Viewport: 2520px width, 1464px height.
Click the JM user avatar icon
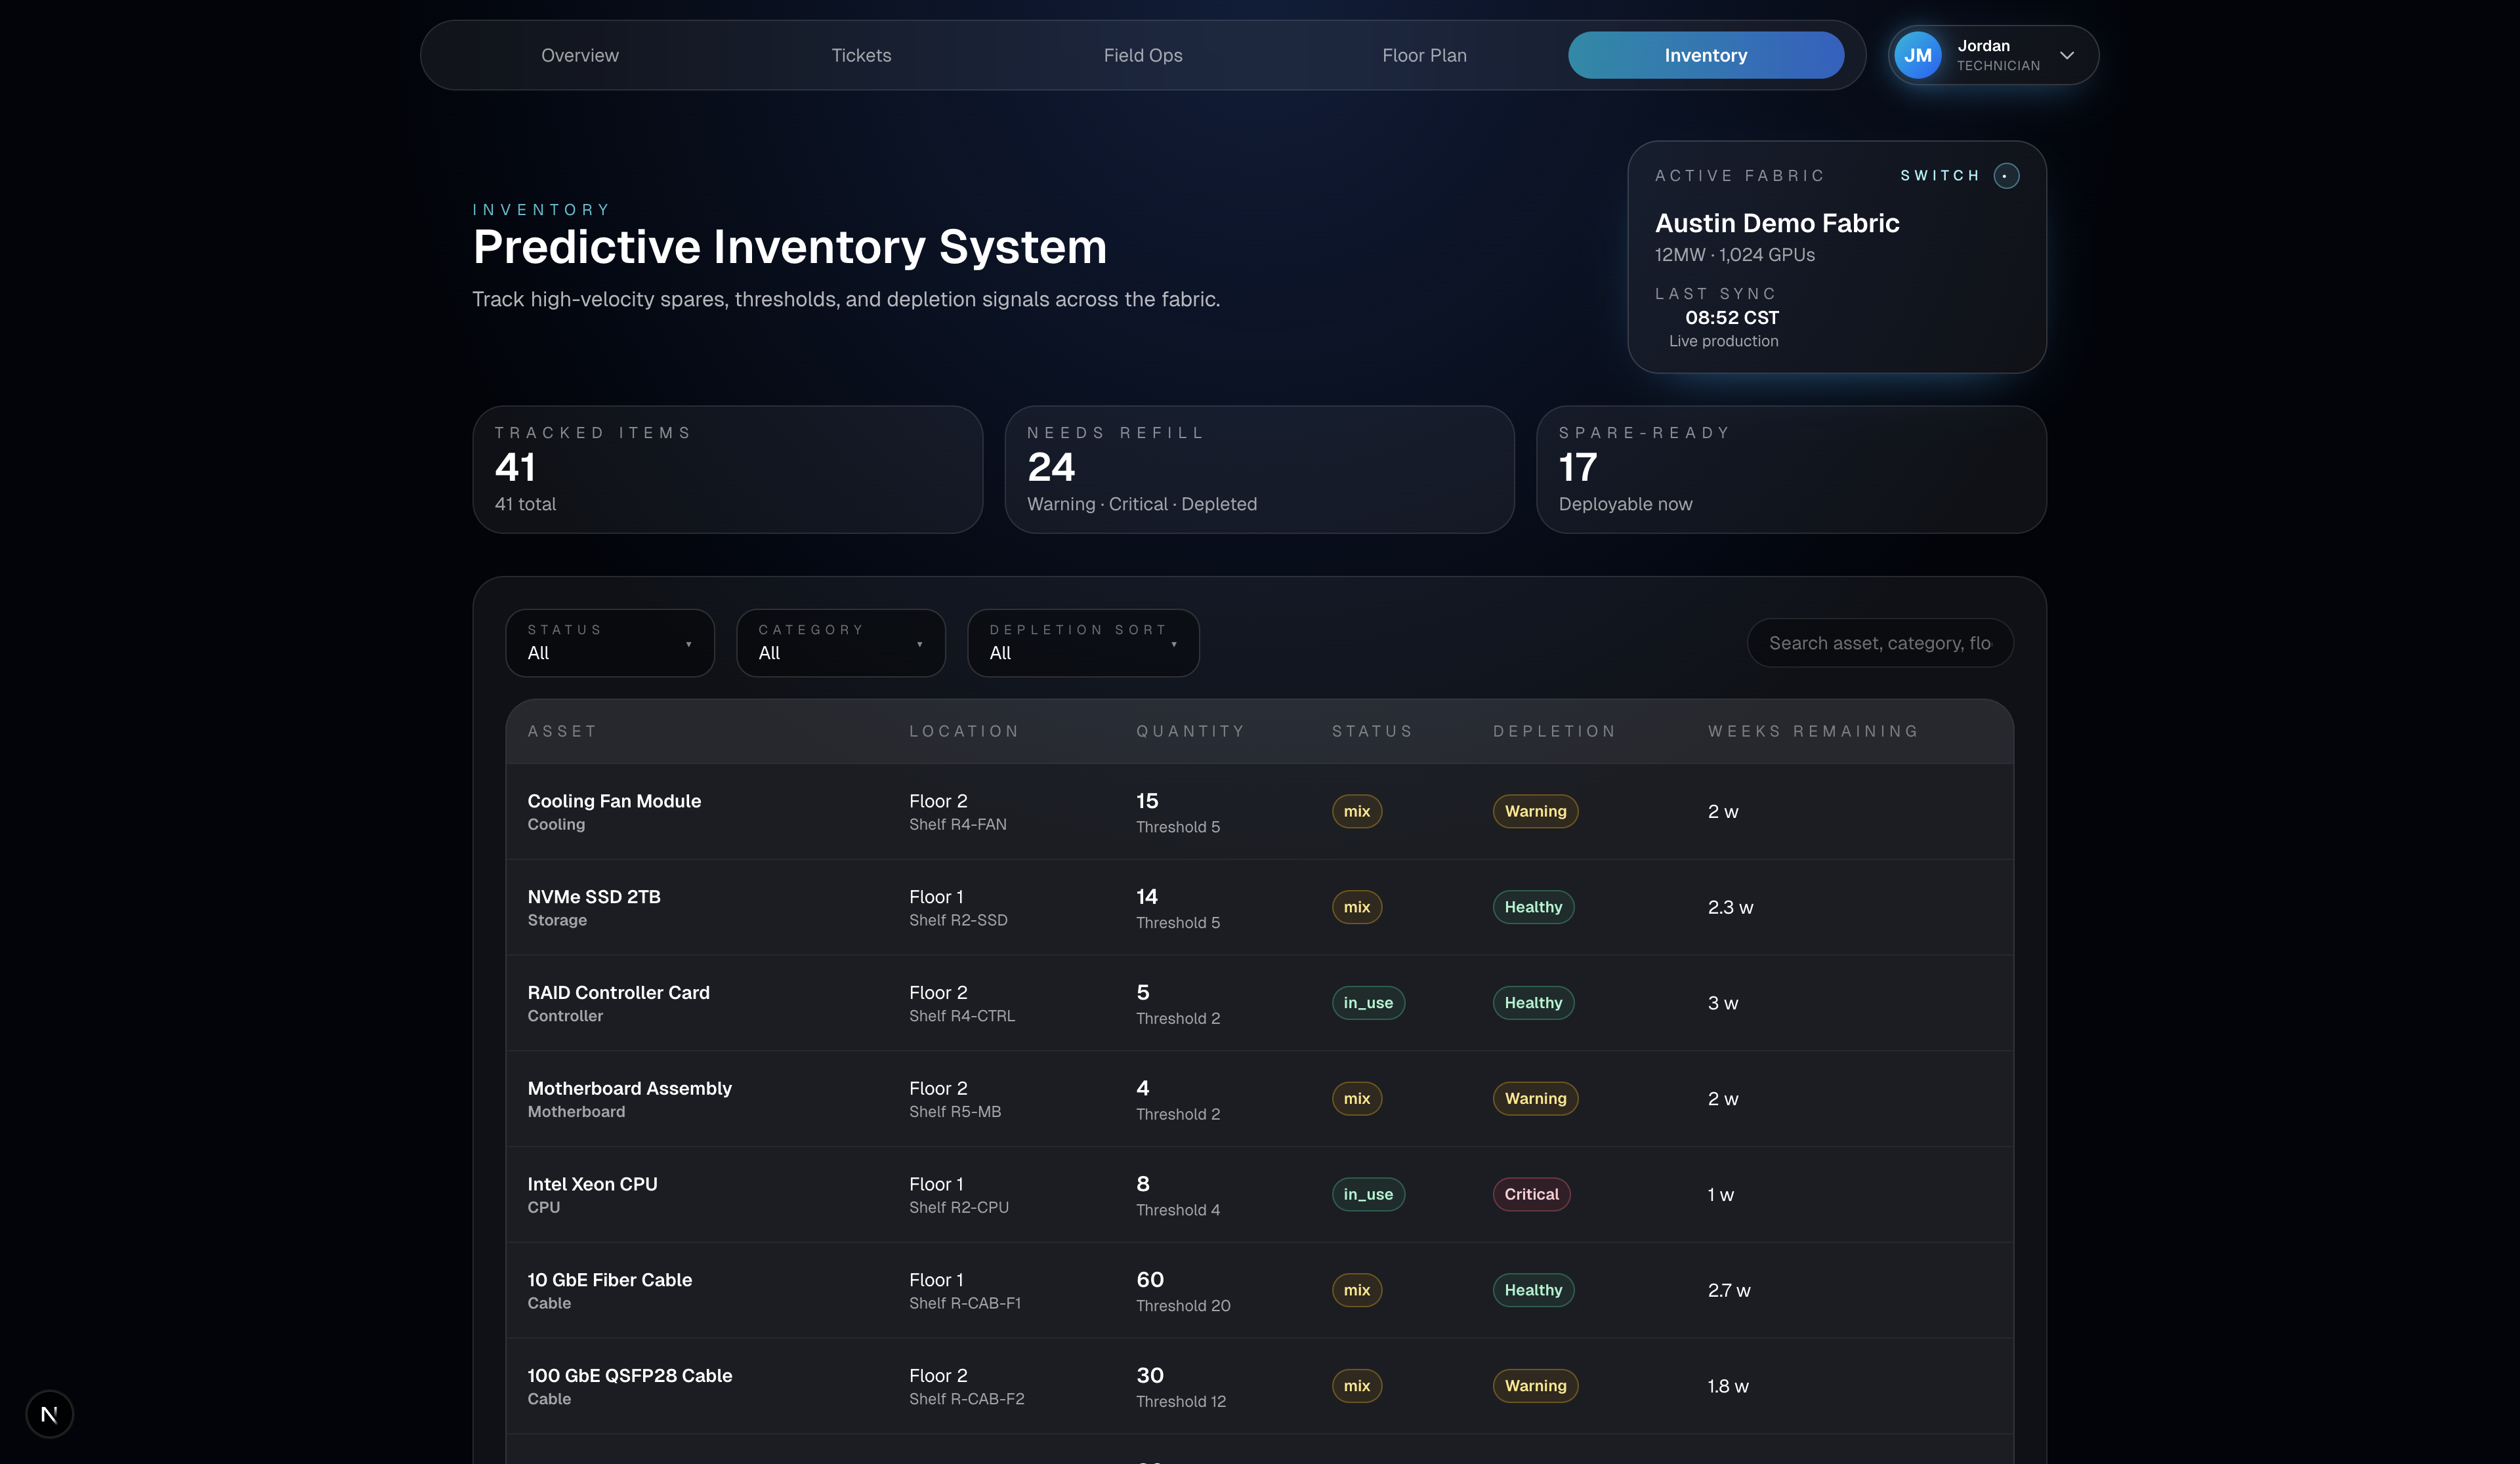pyautogui.click(x=1917, y=55)
